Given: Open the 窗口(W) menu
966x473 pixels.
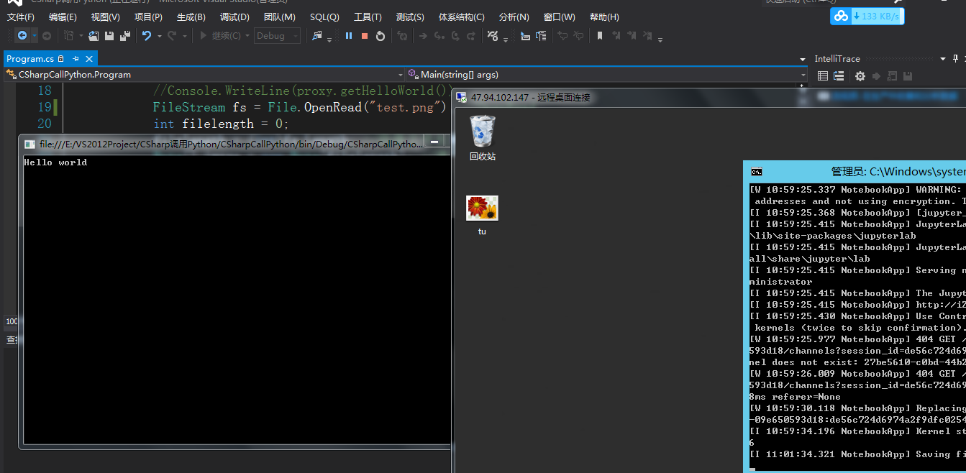Looking at the screenshot, I should (x=559, y=17).
